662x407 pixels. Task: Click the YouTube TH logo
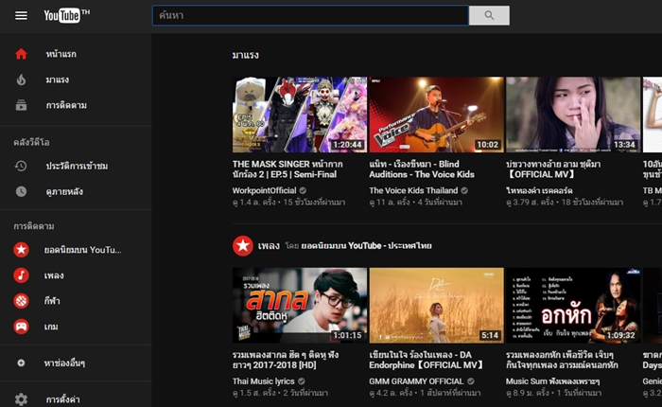67,16
